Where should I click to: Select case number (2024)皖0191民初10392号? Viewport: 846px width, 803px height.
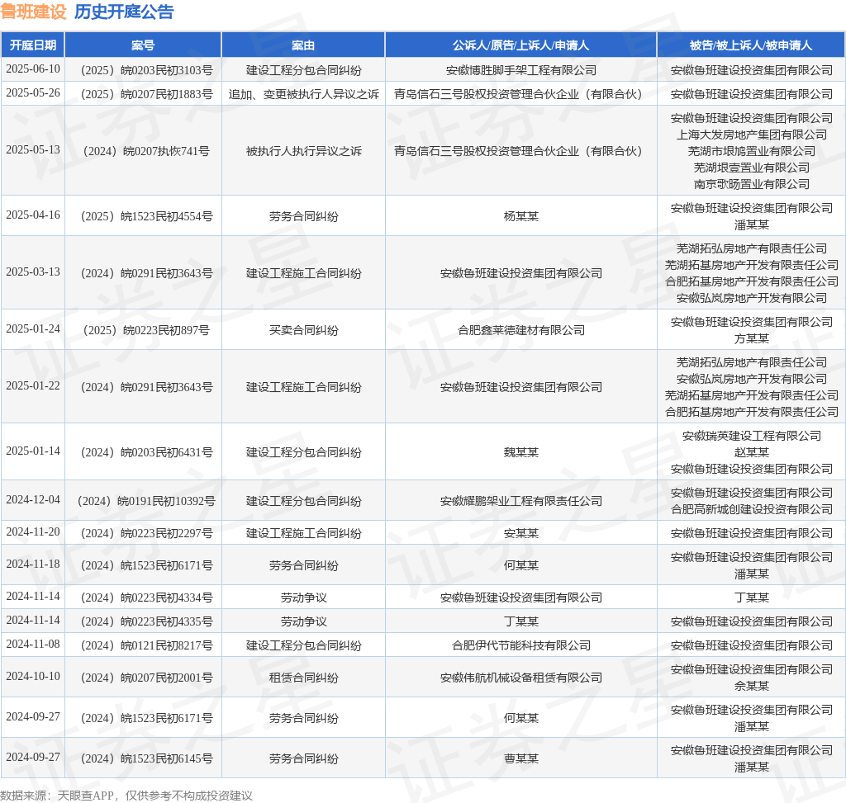point(146,501)
